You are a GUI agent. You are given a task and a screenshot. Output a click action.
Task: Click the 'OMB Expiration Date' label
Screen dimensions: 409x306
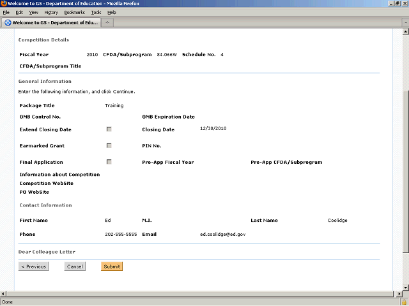pos(168,117)
